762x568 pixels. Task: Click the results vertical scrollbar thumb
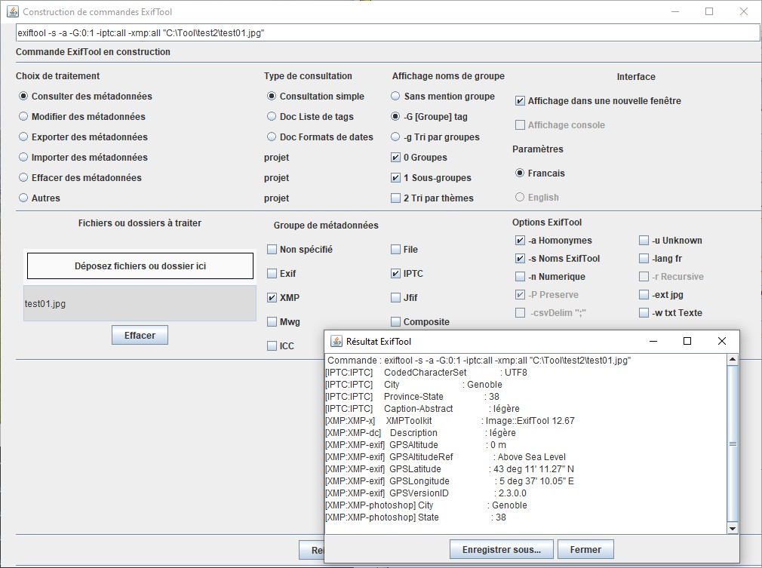[x=733, y=444]
